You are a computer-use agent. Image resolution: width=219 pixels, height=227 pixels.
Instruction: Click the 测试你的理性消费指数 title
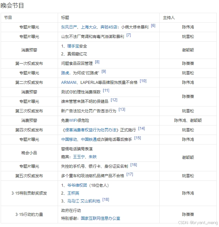(81, 92)
